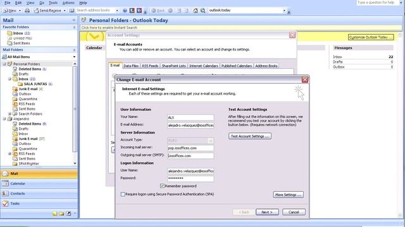This screenshot has height=227, width=405.
Task: Open the Tools menu
Action: click(x=53, y=3)
